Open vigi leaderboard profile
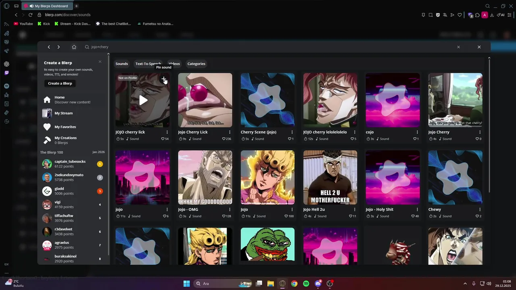The width and height of the screenshot is (516, 290). click(x=73, y=205)
